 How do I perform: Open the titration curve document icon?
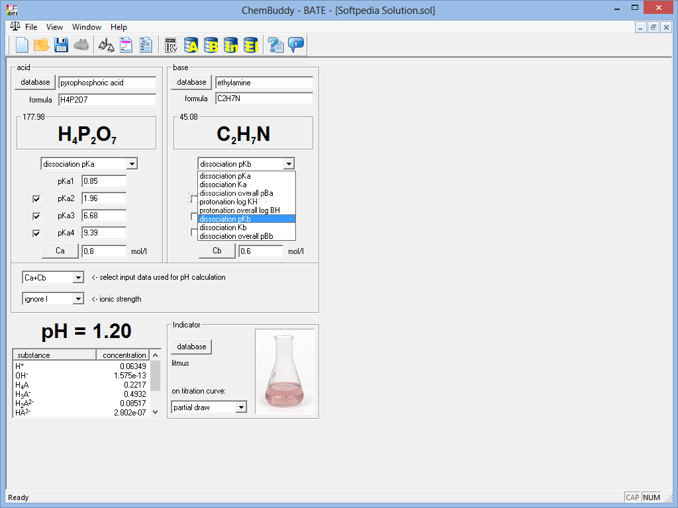coord(126,44)
